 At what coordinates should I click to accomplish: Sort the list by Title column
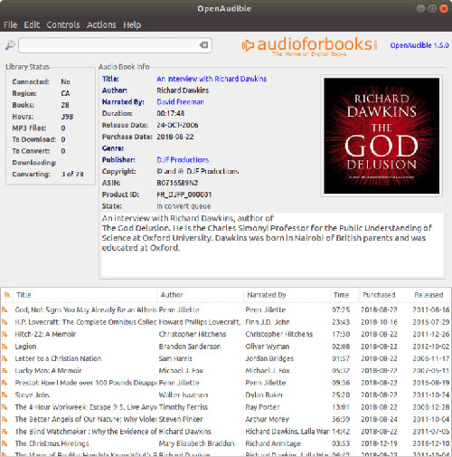85,295
